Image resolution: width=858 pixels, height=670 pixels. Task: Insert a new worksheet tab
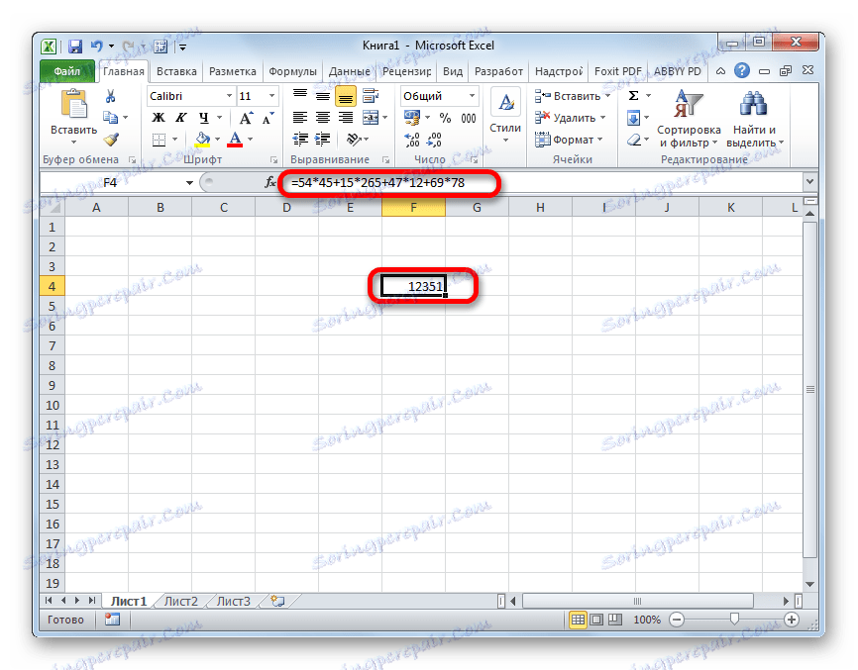click(x=278, y=601)
